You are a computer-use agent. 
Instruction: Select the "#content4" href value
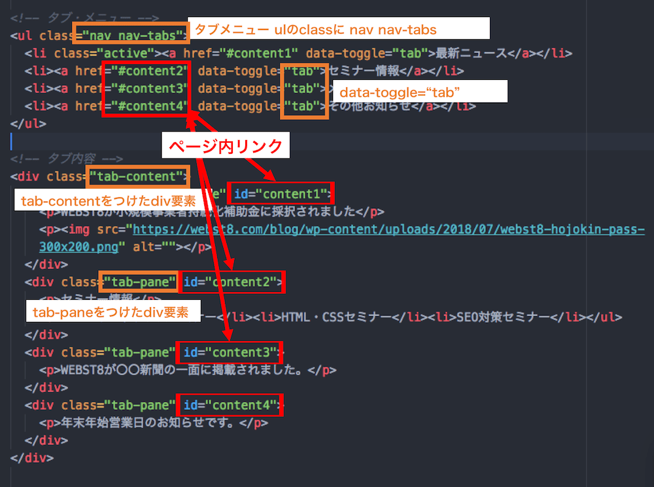click(x=145, y=106)
